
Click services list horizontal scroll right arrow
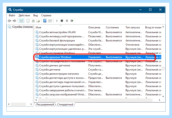[x=160, y=100]
